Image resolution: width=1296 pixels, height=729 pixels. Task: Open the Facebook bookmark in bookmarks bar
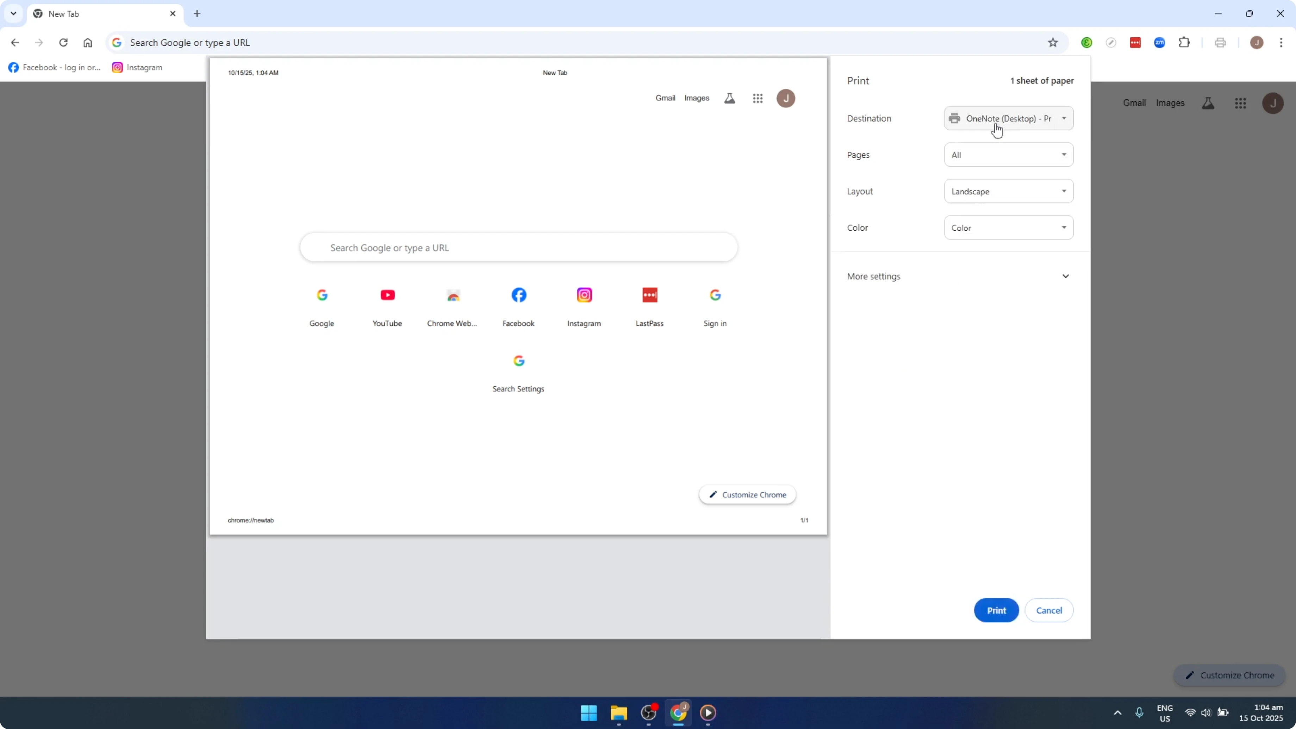[x=54, y=67]
